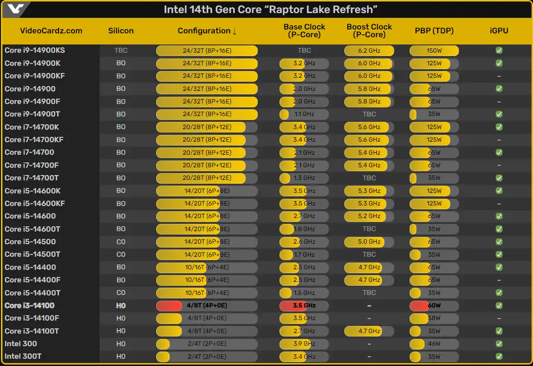Click the green iGPU checkmark for Core i7-14700K
Viewport: 533px width, 366px height.
[x=499, y=127]
